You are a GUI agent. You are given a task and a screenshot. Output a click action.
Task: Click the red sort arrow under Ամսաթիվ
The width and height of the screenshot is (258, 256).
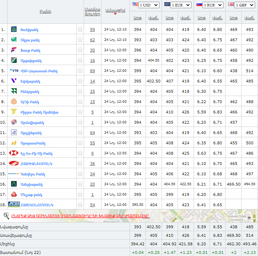click(x=115, y=14)
